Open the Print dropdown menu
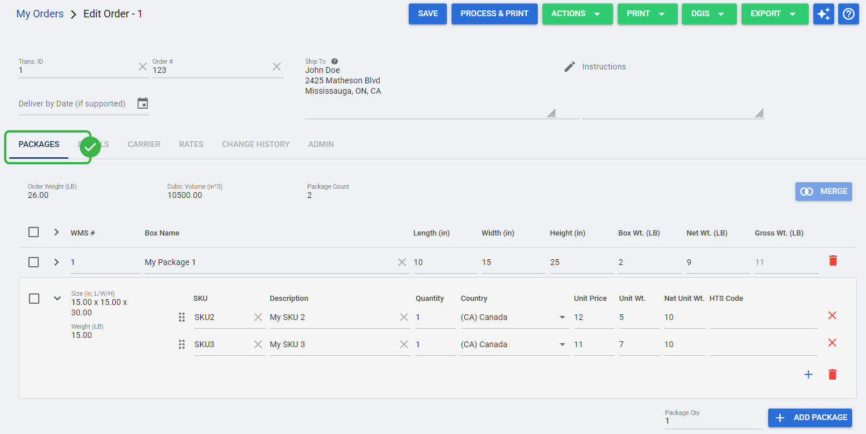Image resolution: width=866 pixels, height=434 pixels. tap(648, 14)
